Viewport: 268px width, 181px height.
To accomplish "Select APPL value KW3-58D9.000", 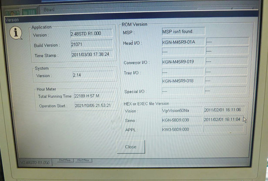I will click(181, 129).
